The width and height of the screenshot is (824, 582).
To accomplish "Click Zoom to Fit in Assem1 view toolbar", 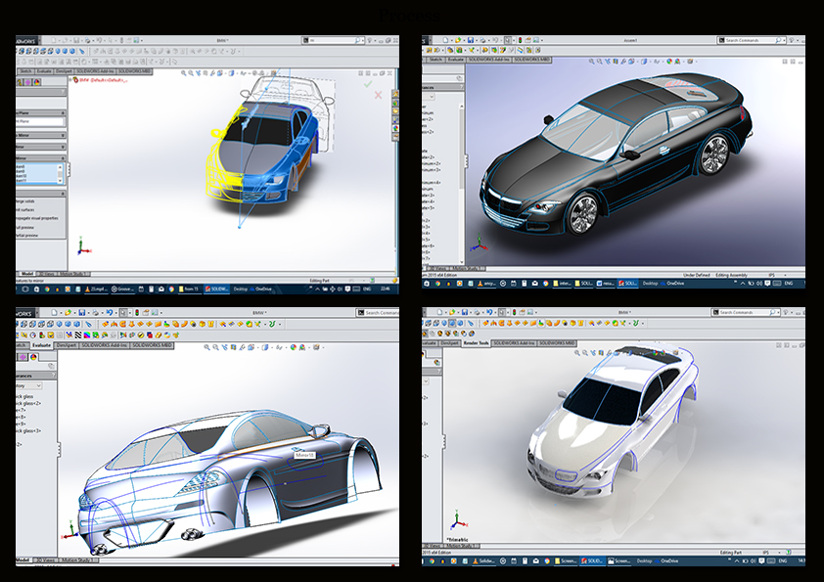I will point(592,62).
